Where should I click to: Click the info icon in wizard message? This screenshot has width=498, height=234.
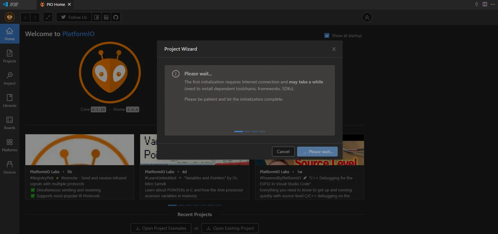(x=176, y=74)
